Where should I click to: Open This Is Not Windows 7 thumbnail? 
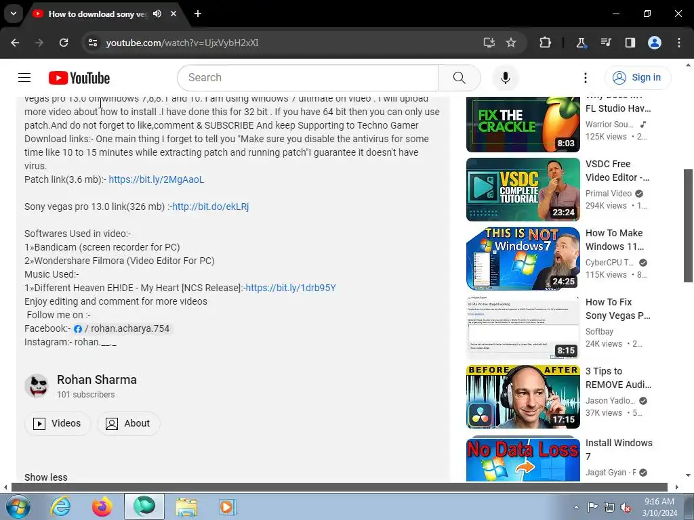[523, 258]
